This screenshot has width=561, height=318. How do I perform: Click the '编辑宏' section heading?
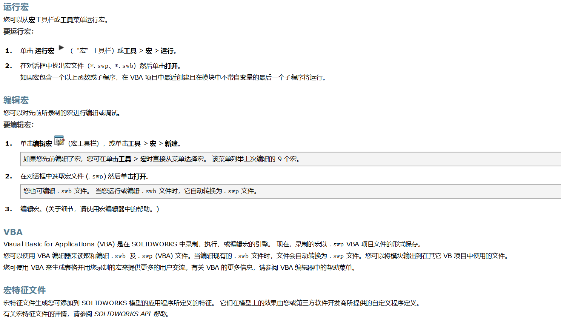[16, 100]
